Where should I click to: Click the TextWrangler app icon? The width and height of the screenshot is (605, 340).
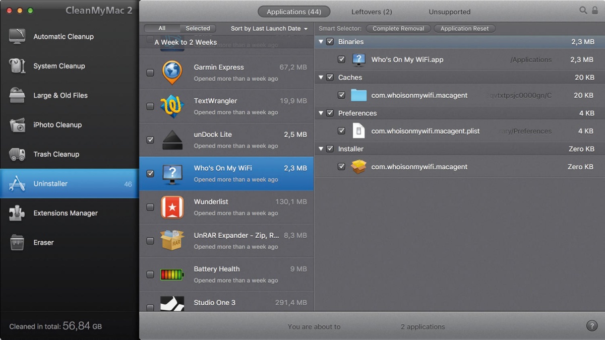[172, 106]
